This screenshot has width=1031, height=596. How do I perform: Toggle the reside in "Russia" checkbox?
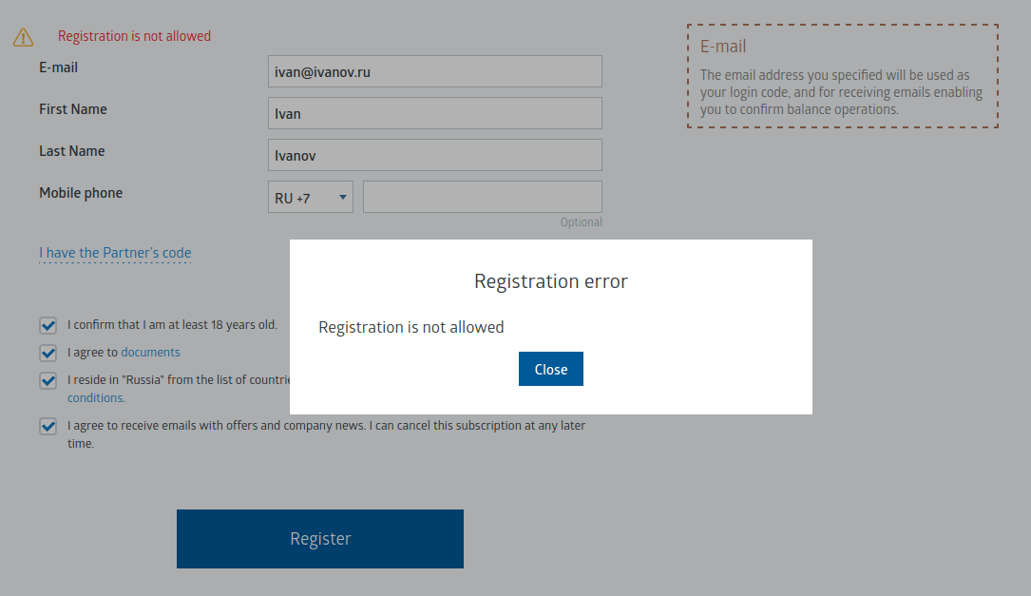pos(48,380)
